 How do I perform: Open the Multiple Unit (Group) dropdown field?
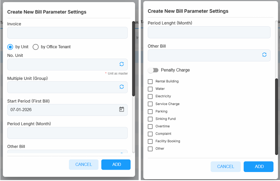point(67,87)
